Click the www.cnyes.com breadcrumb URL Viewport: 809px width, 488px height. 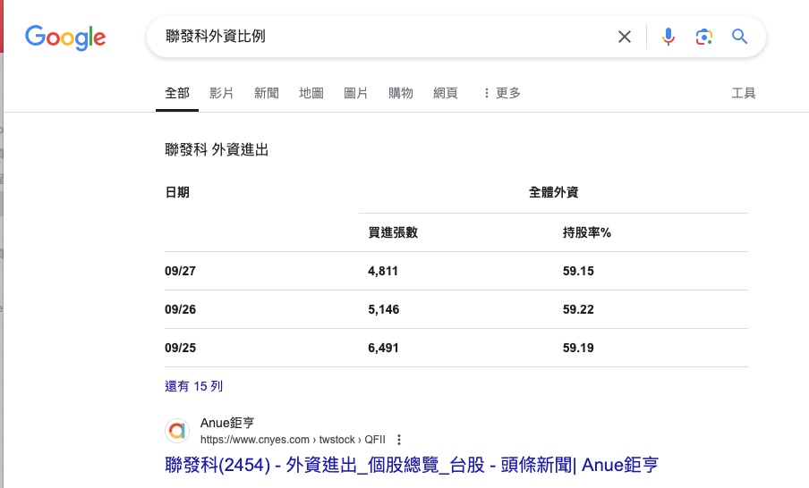(293, 440)
